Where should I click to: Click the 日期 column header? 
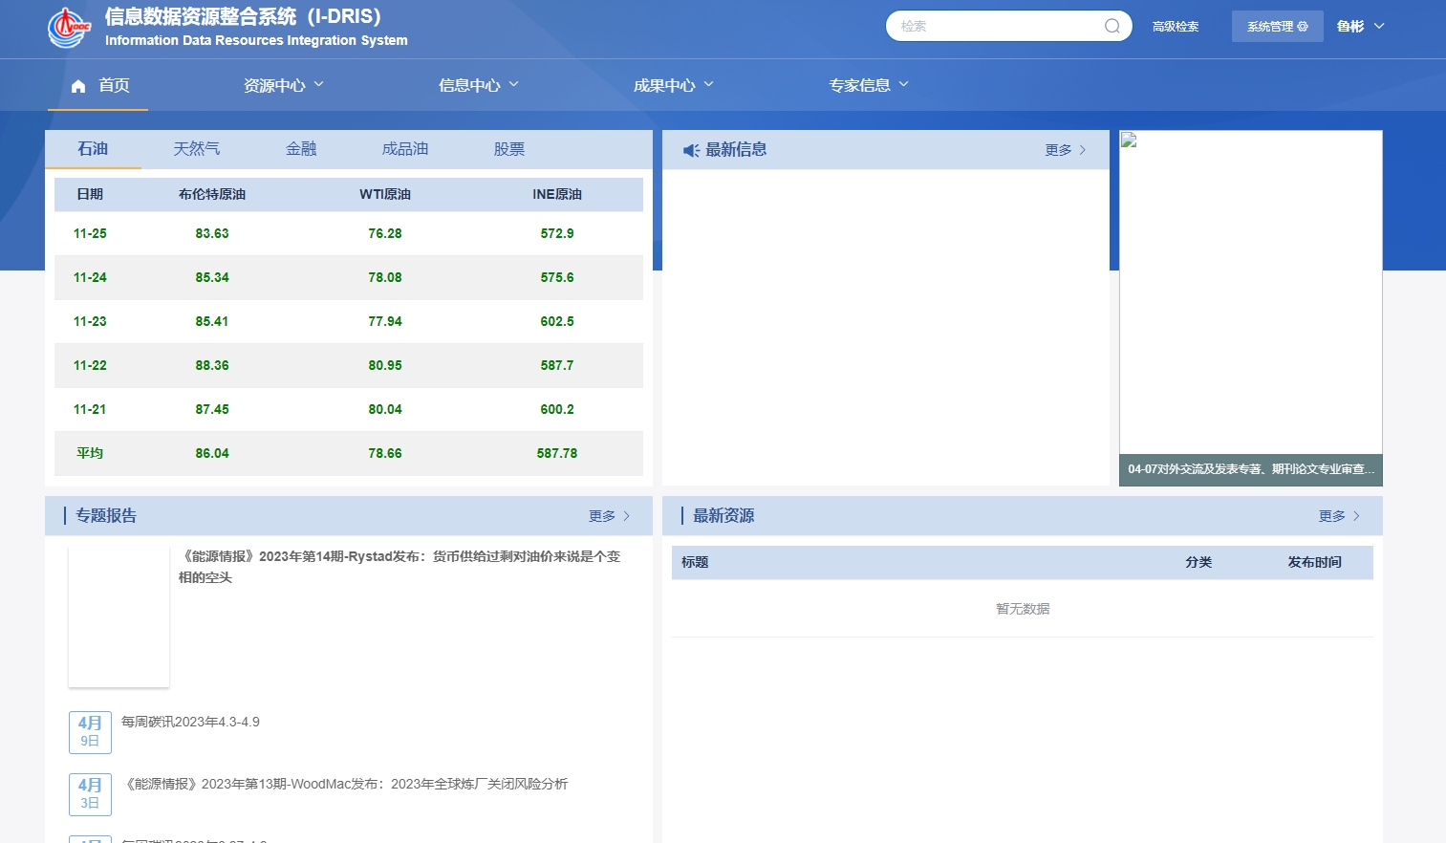[x=90, y=194]
